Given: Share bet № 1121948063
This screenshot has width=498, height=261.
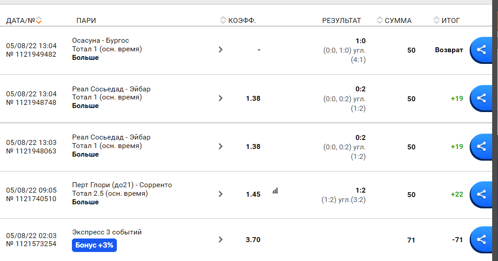Looking at the screenshot, I should click(481, 147).
